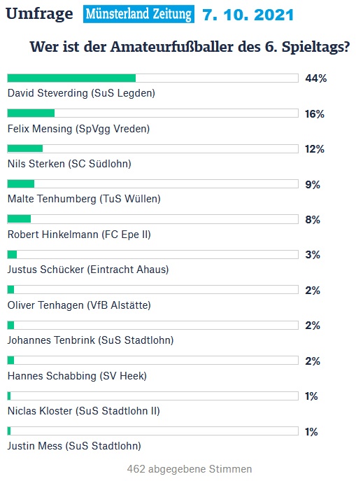Click the 44% percentage value

[316, 78]
